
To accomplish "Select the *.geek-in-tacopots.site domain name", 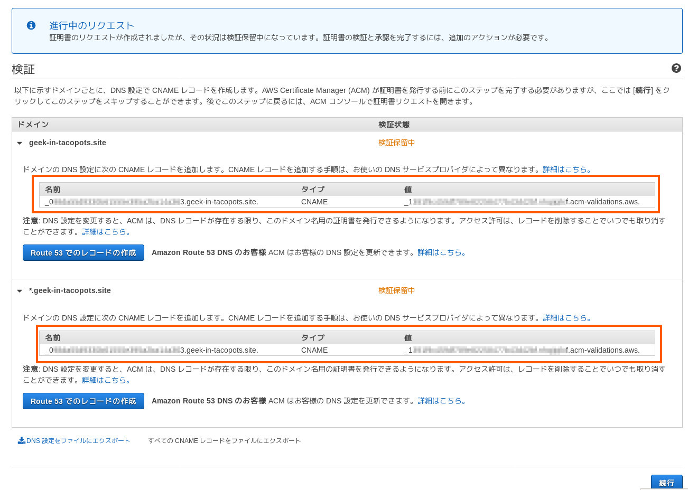I will [x=70, y=290].
